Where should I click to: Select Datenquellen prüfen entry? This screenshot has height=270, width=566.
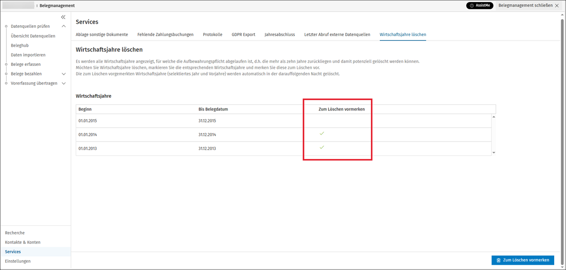[30, 26]
